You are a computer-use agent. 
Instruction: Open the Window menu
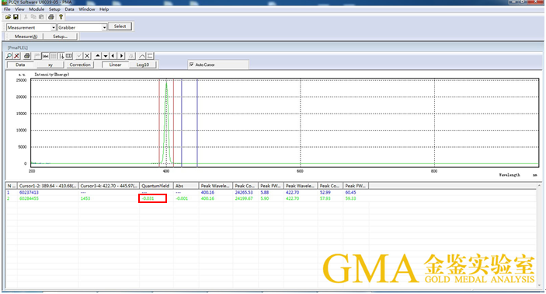click(x=87, y=9)
